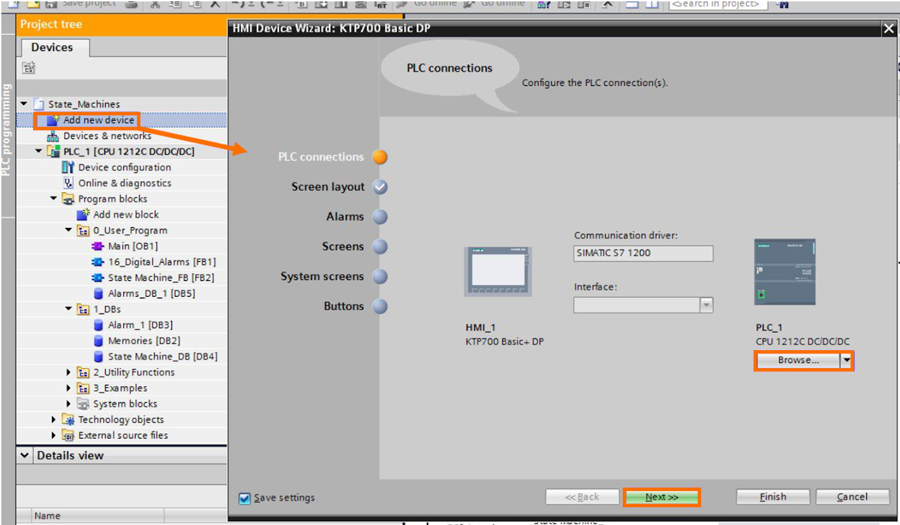Select Screen layout wizard step label

(328, 187)
